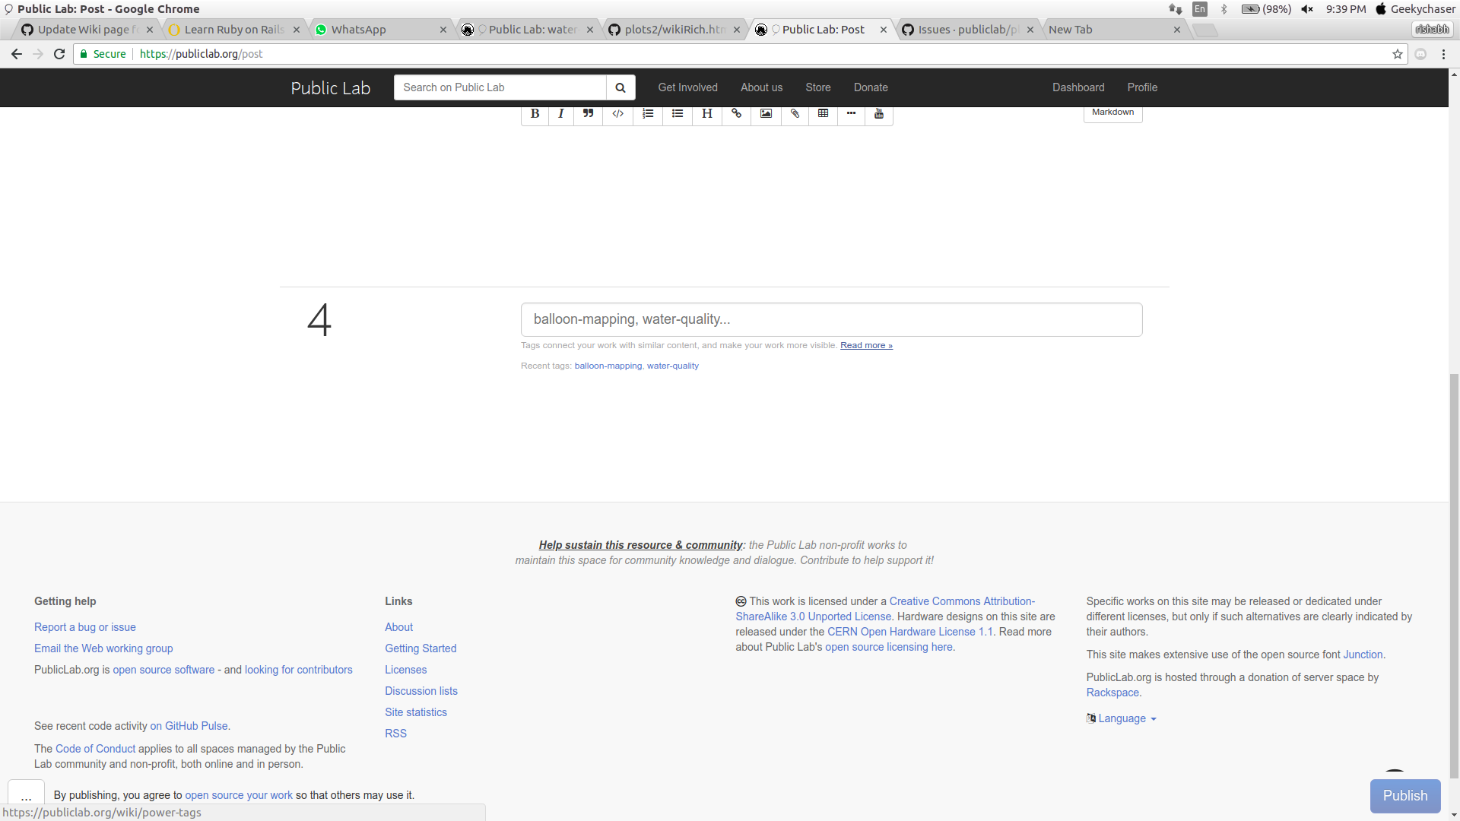Switch editor to Markdown mode
This screenshot has width=1460, height=821.
click(1112, 113)
